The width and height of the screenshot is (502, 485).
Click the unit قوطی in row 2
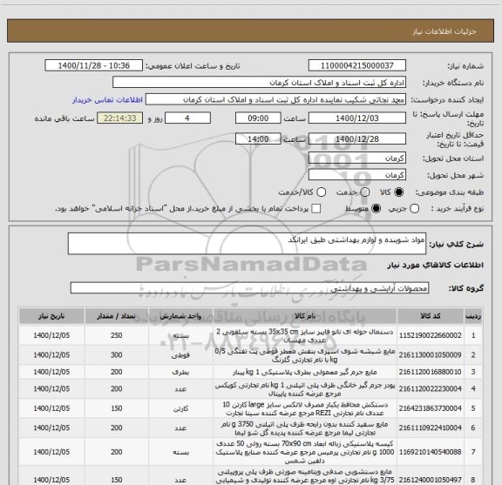point(180,355)
